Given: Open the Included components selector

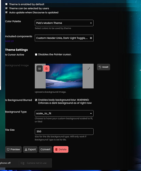Looking at the screenshot, I should [x=64, y=38].
